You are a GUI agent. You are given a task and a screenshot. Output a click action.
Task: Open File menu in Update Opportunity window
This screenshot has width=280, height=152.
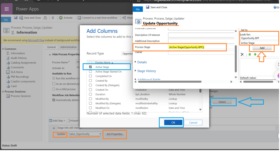click(138, 9)
